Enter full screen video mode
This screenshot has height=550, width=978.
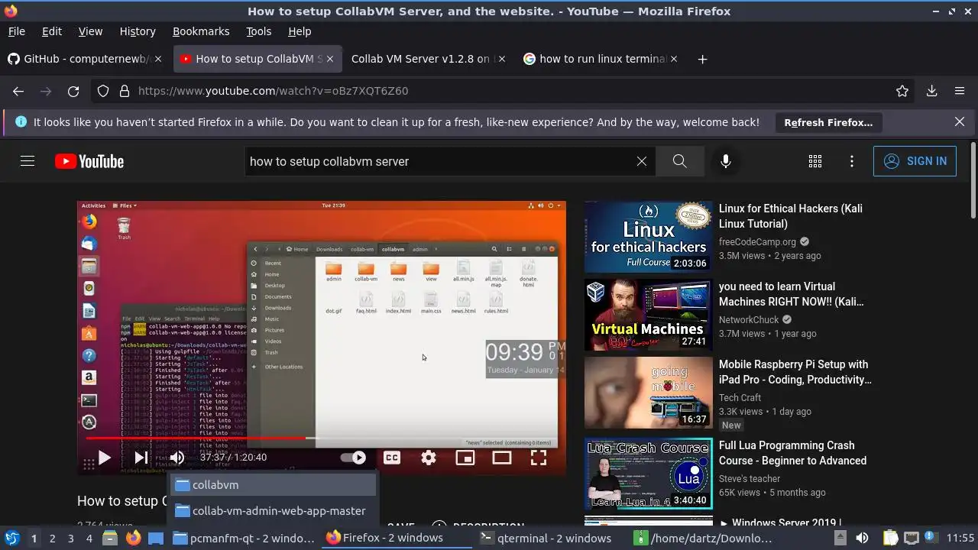539,458
